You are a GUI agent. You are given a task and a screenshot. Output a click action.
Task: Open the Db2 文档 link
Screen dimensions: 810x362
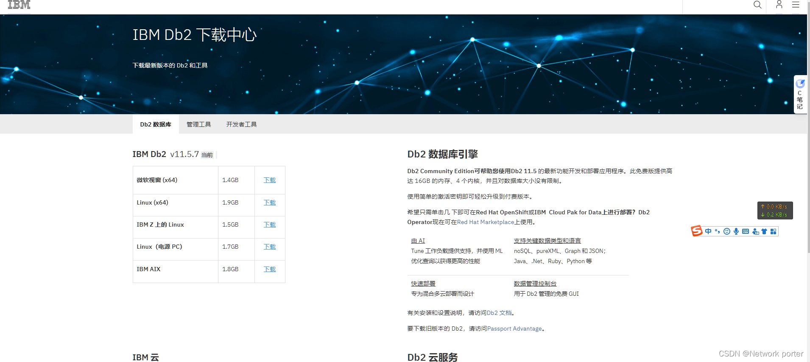500,313
